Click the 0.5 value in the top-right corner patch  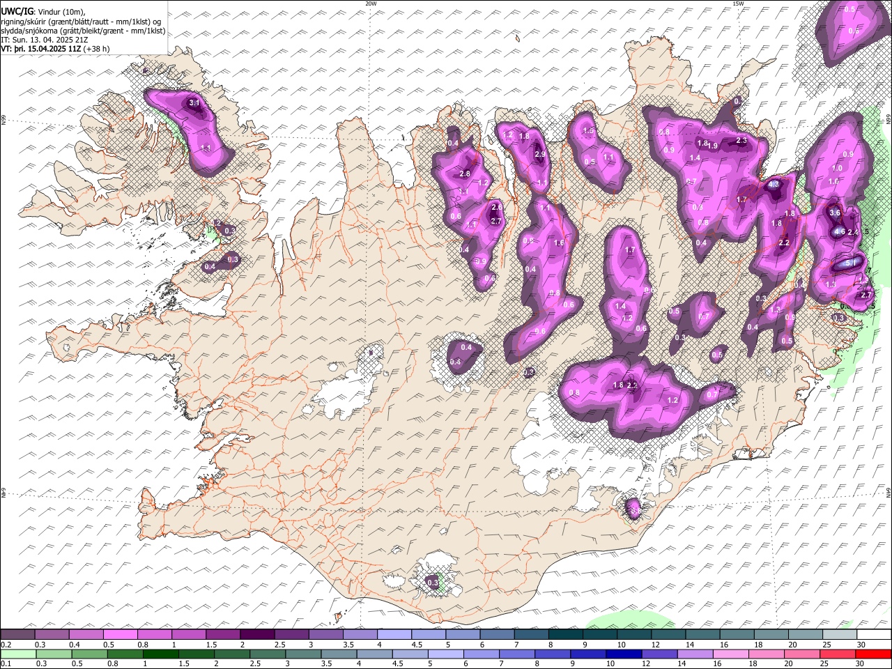(849, 9)
